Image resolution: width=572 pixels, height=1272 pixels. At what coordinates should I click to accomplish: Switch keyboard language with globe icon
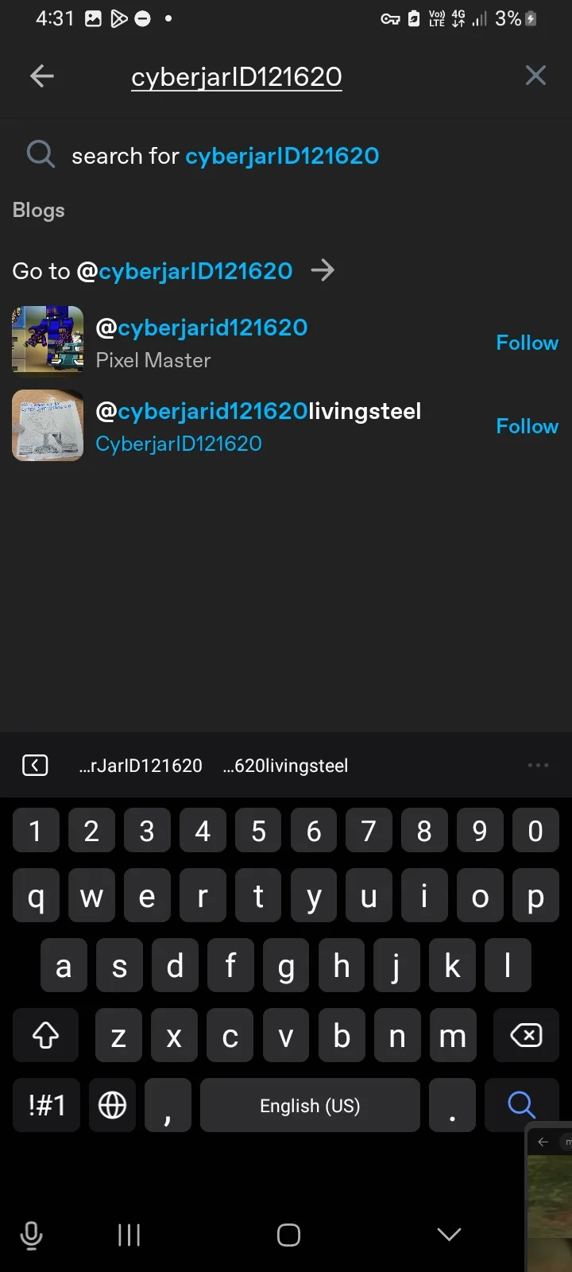(x=112, y=1105)
